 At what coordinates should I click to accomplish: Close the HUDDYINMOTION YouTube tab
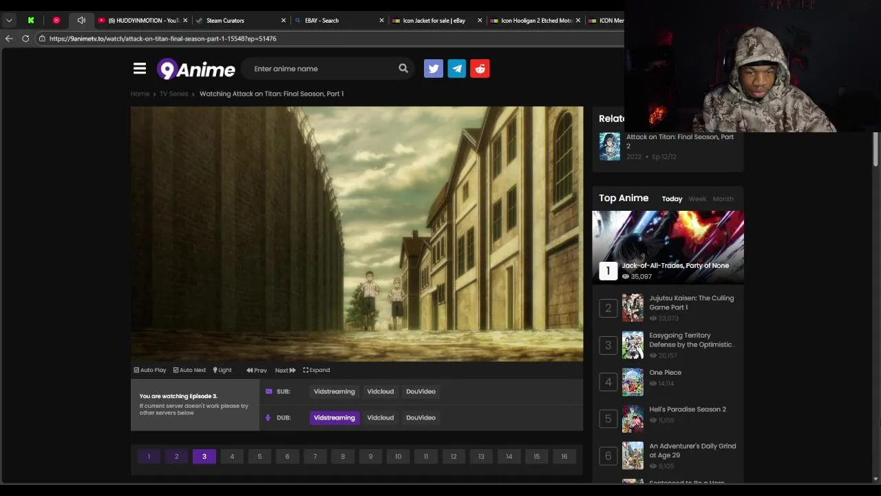pyautogui.click(x=185, y=21)
